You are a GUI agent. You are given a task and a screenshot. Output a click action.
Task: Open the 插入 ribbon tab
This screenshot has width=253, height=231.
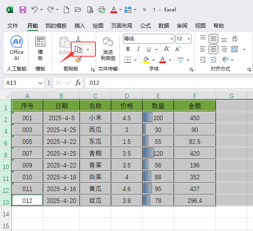click(x=80, y=26)
